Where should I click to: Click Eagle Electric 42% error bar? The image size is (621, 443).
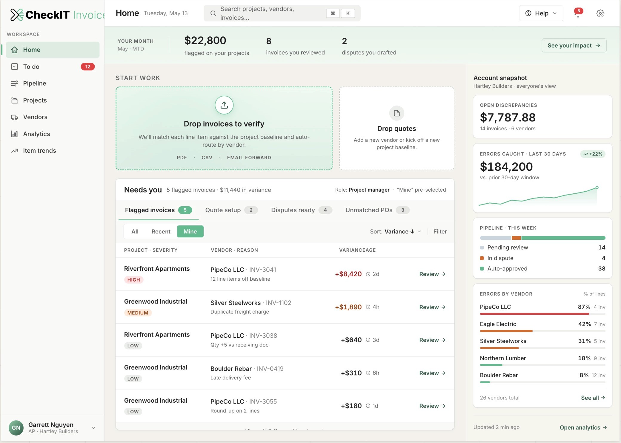(542, 331)
